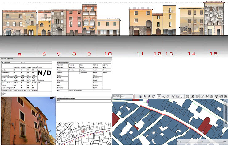The height and width of the screenshot is (145, 228).
Task: Activate the pan hand tool
Action: pyautogui.click(x=167, y=96)
